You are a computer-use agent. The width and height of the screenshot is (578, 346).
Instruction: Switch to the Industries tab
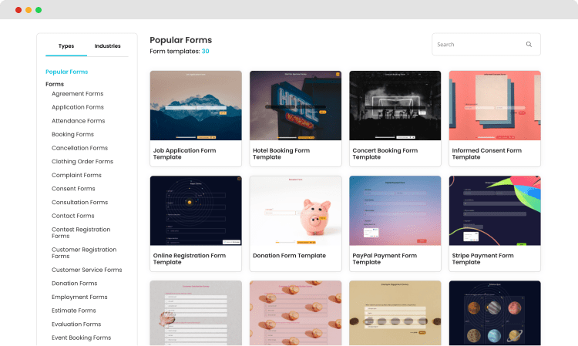[x=107, y=46]
